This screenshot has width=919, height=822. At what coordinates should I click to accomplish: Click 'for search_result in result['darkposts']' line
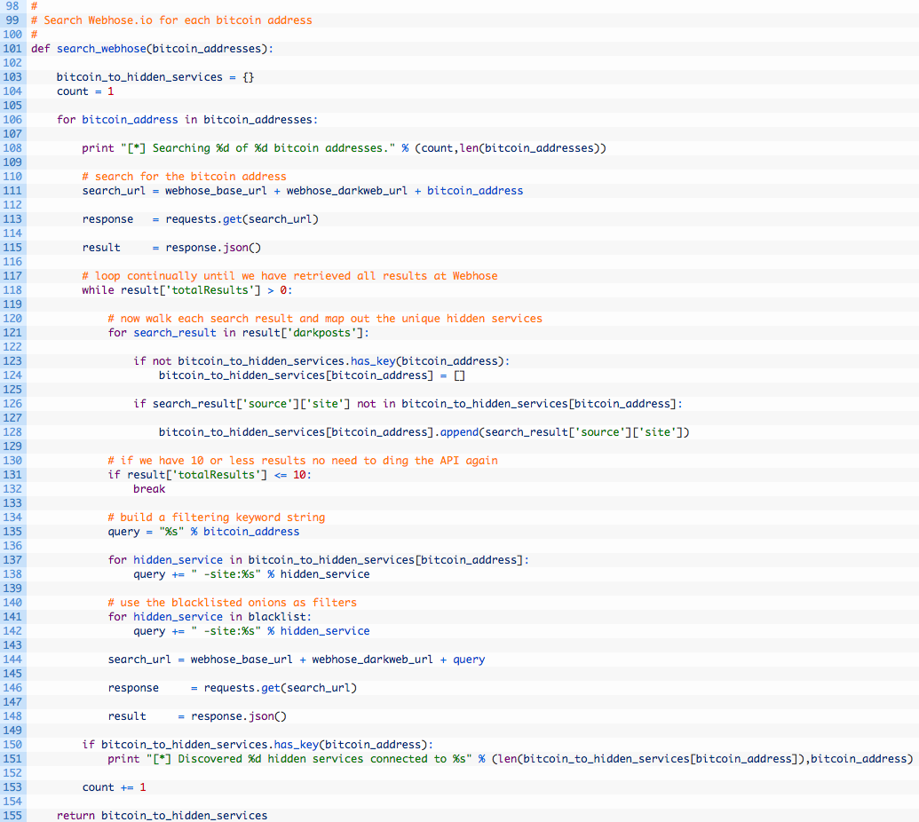click(x=239, y=333)
